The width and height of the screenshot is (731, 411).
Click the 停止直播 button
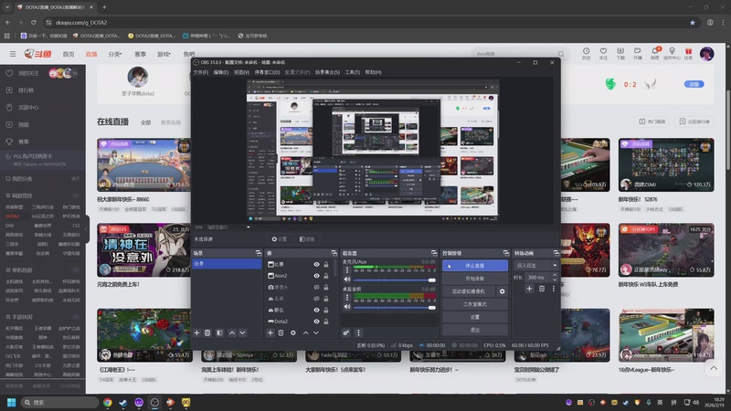pos(474,266)
